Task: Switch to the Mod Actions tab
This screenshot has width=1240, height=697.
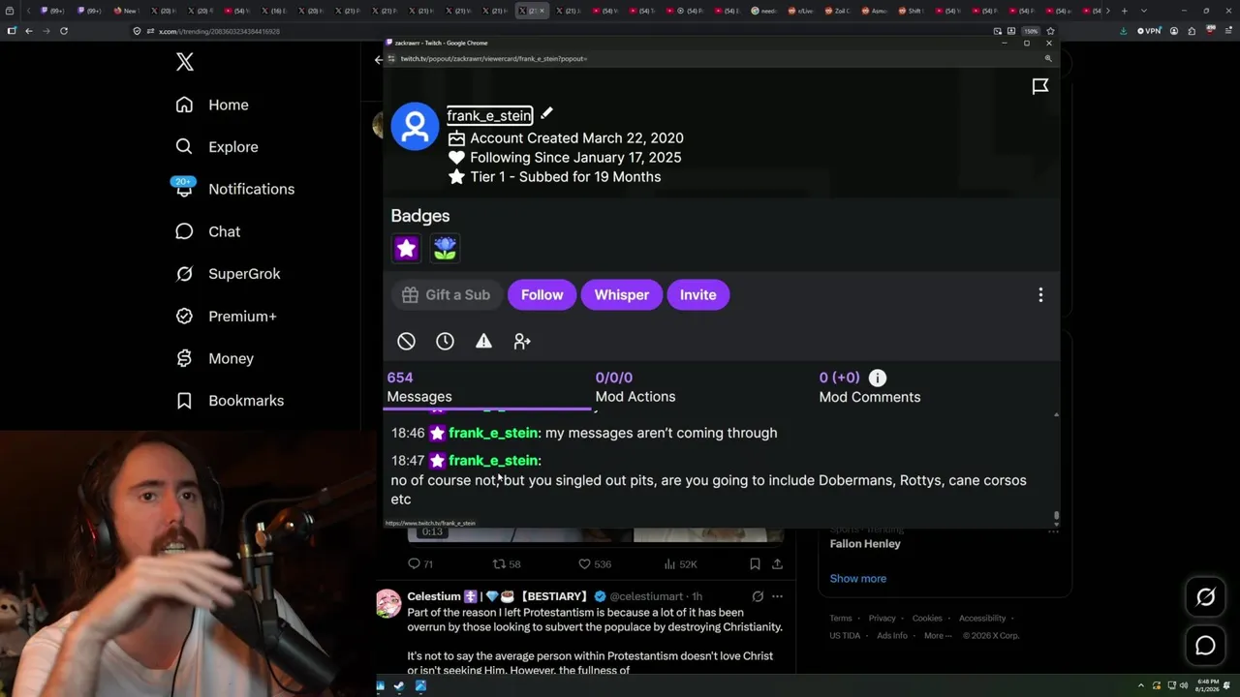Action: (635, 387)
